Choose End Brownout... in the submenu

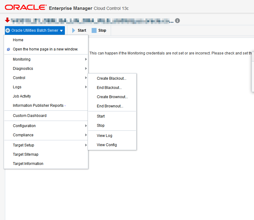click(112, 106)
